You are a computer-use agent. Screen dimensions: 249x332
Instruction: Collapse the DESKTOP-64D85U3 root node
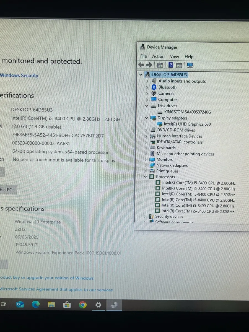[141, 74]
